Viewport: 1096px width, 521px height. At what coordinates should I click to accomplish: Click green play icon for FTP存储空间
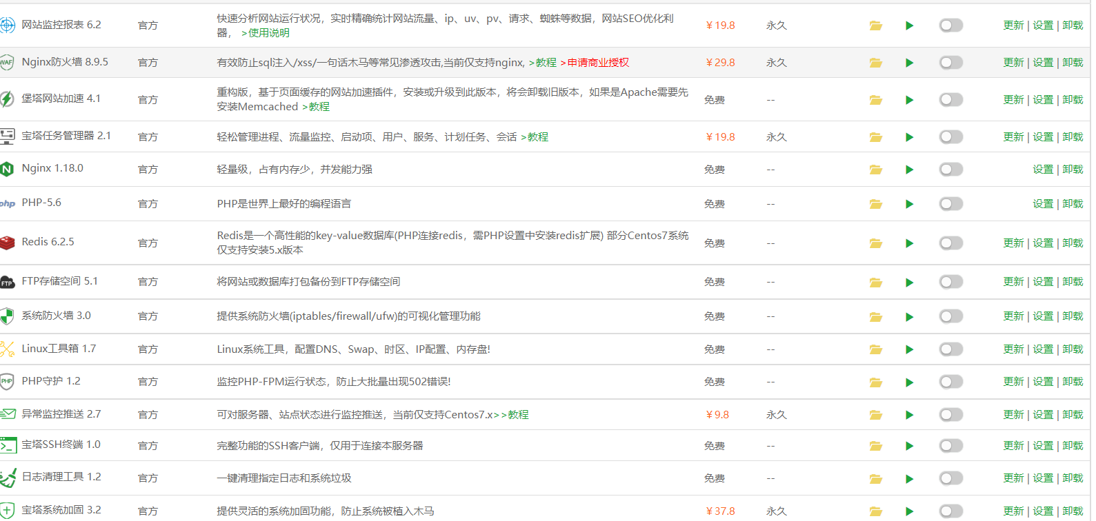(909, 283)
